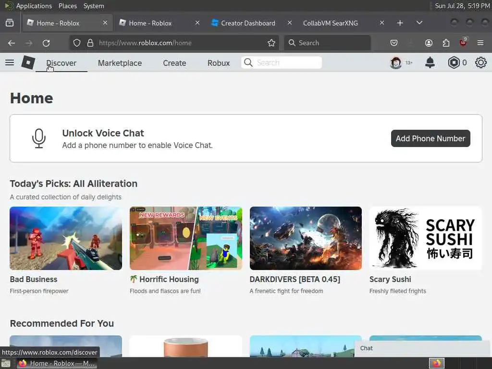Image resolution: width=492 pixels, height=369 pixels.
Task: Close the CollabVM SearXNG tab
Action: click(382, 23)
